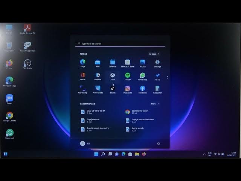Open Settings gear in pinned apps
Image resolution: width=241 pixels, height=181 pixels.
(x=157, y=62)
